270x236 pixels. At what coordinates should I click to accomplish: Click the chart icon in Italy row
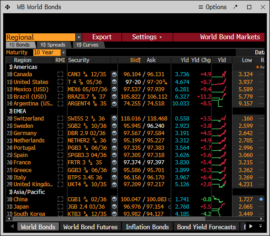(114, 178)
